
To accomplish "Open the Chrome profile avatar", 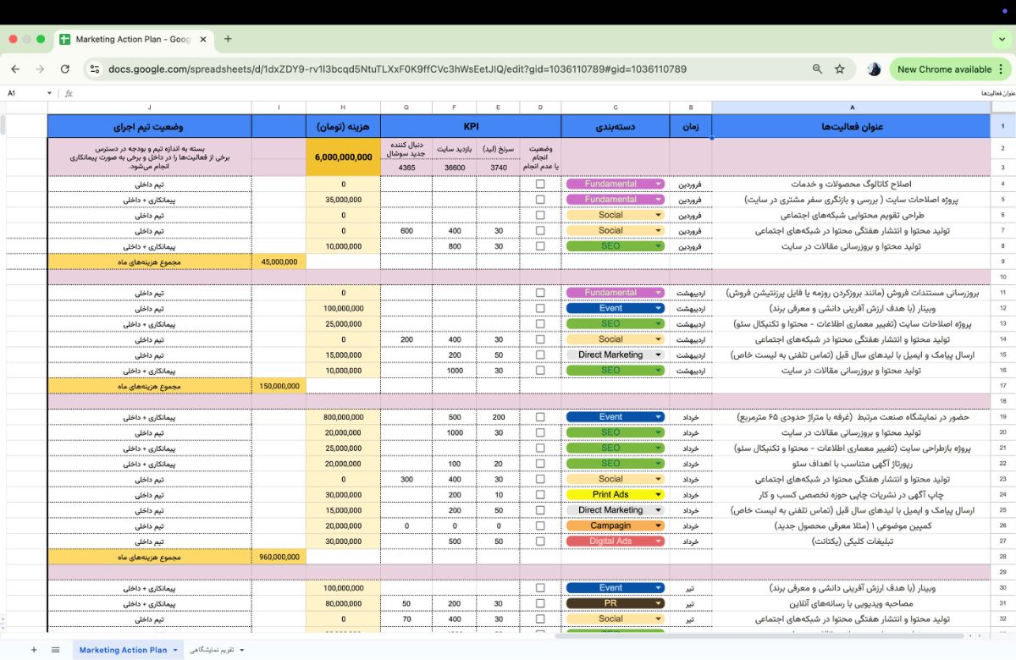I will tap(874, 69).
